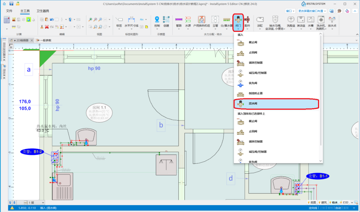Select the washing machine (洗衣机) fixture
The width and height of the screenshot is (360, 212).
(321, 23)
